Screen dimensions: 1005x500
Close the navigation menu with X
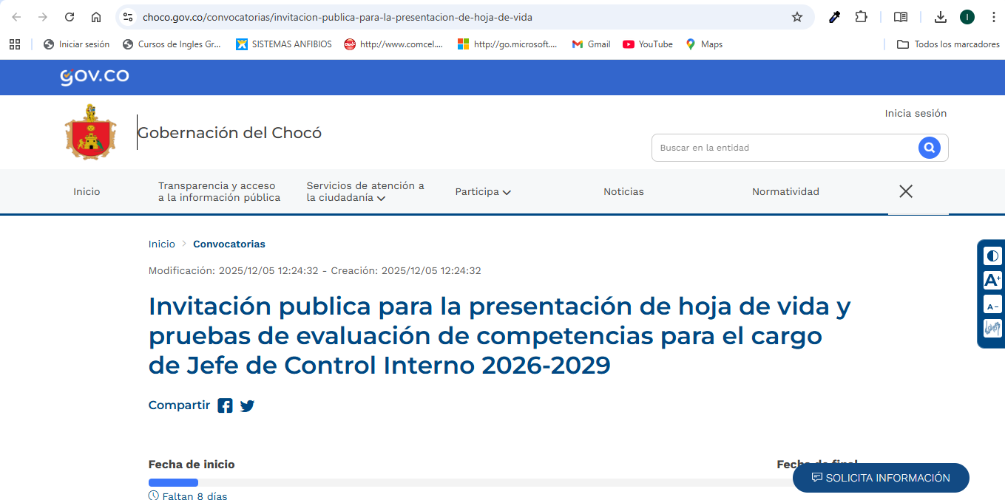(x=905, y=191)
